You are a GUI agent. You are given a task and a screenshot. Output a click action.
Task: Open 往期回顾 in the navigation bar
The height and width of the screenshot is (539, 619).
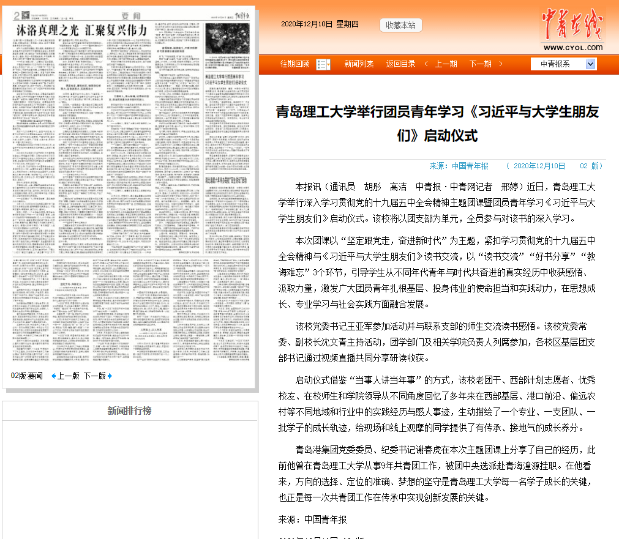[294, 64]
